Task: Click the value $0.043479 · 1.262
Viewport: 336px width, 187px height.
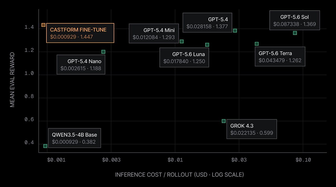Action: tap(280, 60)
